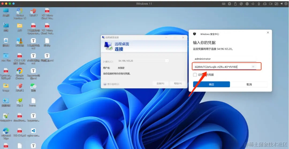
Task: Expand Show Options in Remote Desktop window
Action: 112,84
